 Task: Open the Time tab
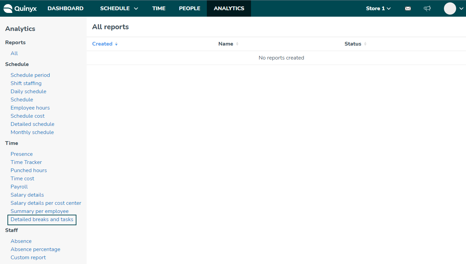tap(159, 9)
